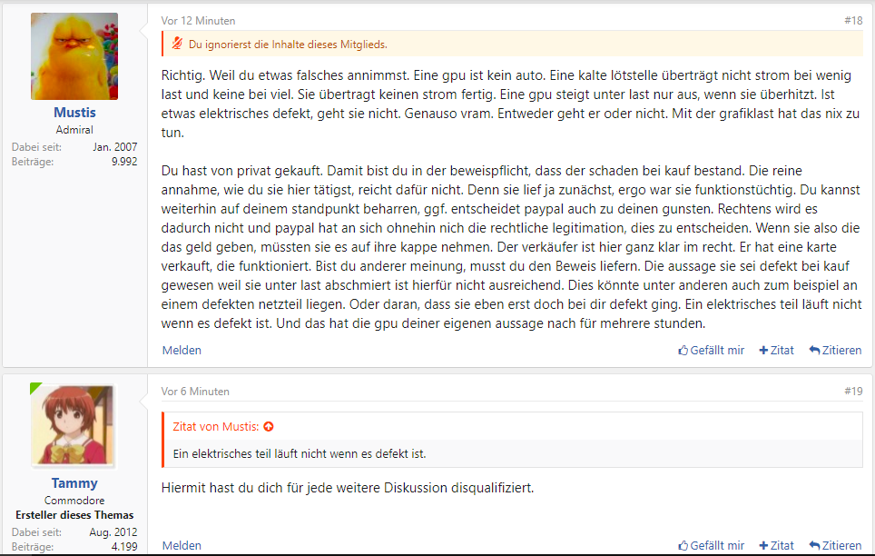Open Mustis' profile by clicking his username
Screen dimensions: 875x556
[x=74, y=112]
